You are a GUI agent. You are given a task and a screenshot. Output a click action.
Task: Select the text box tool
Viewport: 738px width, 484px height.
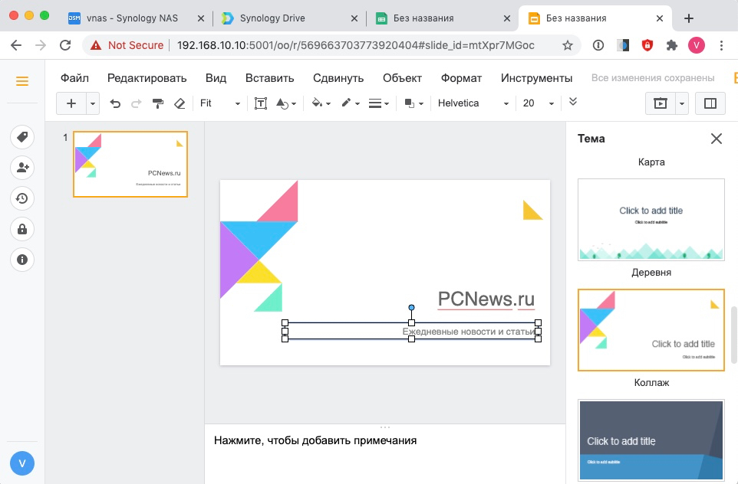pyautogui.click(x=260, y=103)
